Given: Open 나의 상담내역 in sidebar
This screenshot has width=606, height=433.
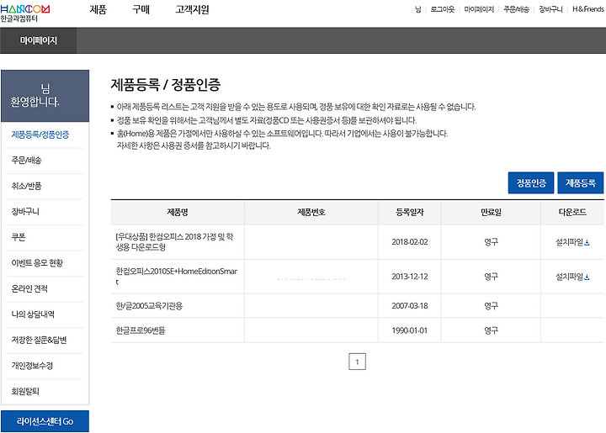Looking at the screenshot, I should pyautogui.click(x=33, y=314).
